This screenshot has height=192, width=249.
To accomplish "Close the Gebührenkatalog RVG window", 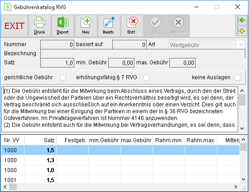I will (238, 7).
